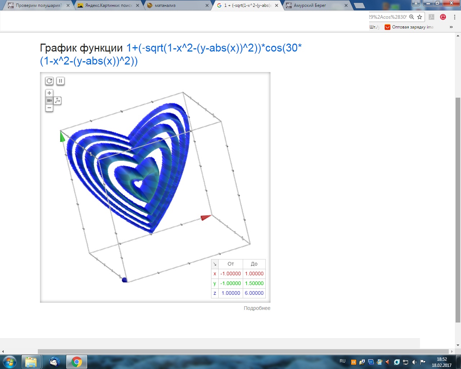461x369 pixels.
Task: Open Windows Explorer from the taskbar
Action: pyautogui.click(x=31, y=361)
